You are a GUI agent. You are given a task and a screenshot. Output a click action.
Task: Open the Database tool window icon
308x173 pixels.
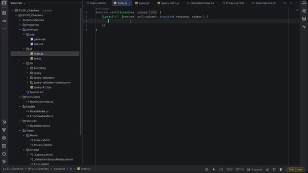click(x=304, y=19)
